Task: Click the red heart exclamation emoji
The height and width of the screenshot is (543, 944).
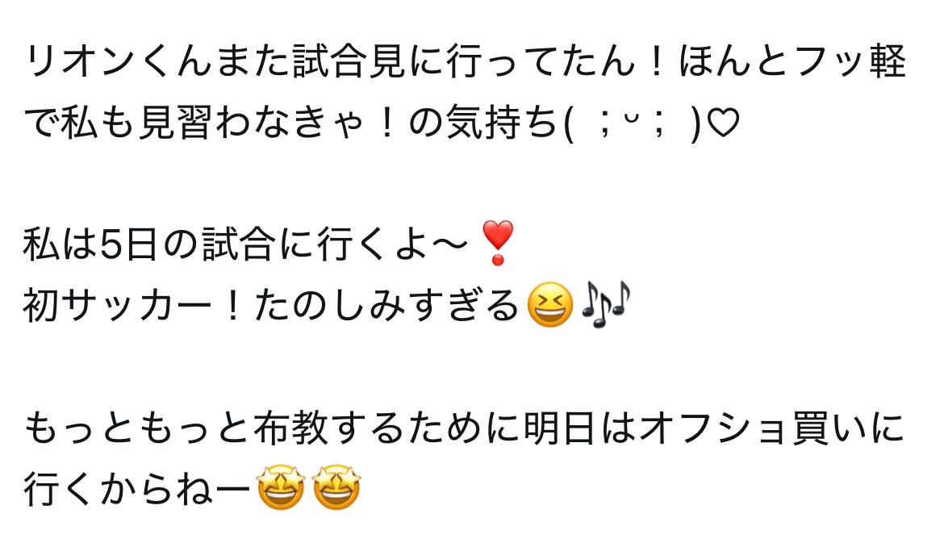Action: pos(498,243)
